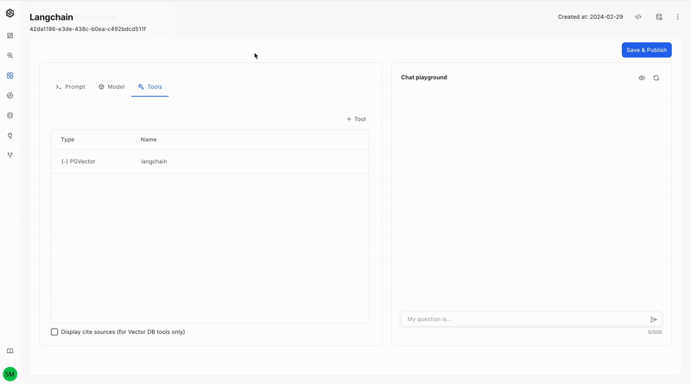Open the compass icon in sidebar
The image size is (691, 384).
click(x=10, y=96)
